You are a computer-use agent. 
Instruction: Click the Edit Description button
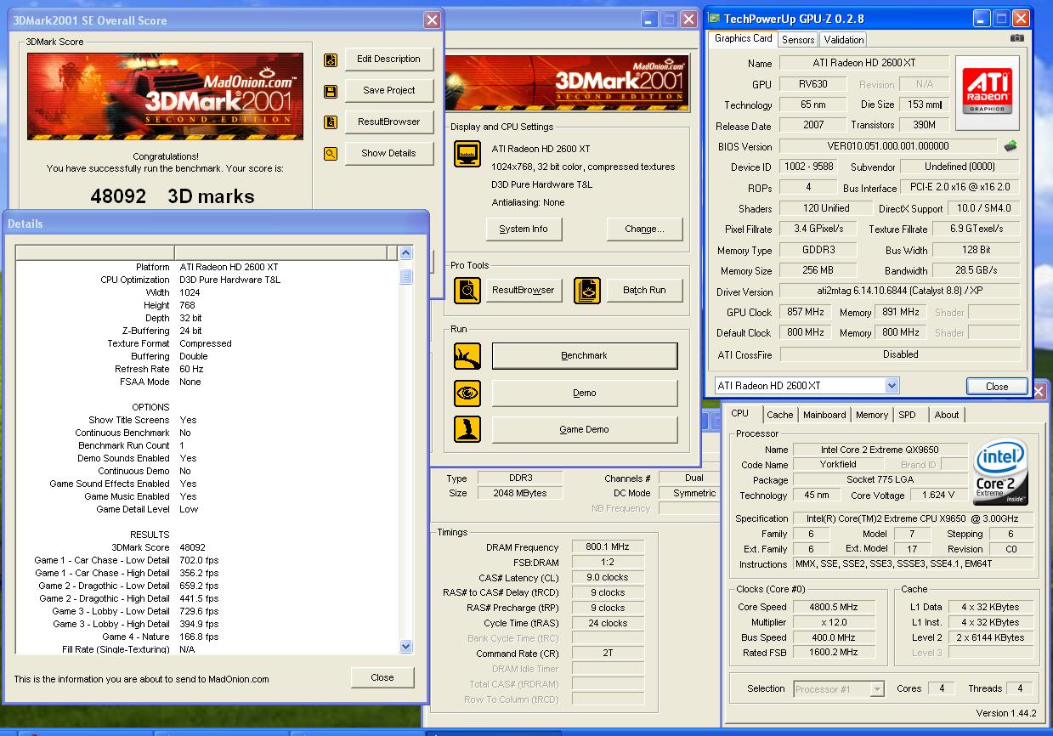click(x=388, y=59)
